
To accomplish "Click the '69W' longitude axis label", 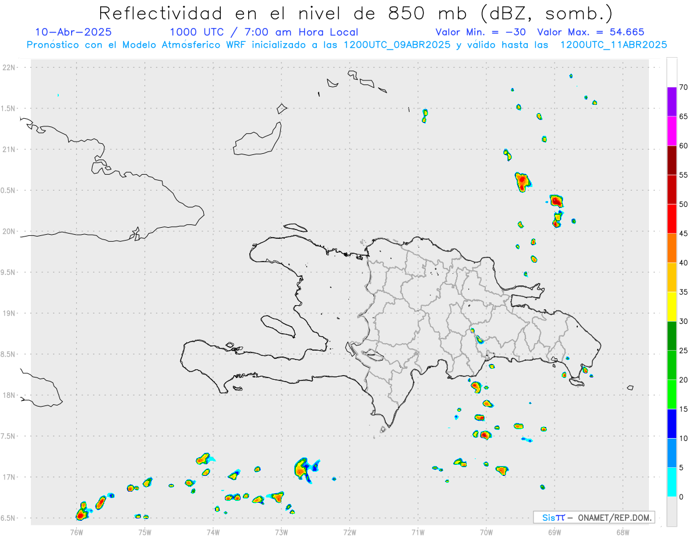I will (555, 531).
